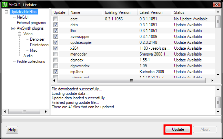Click file list scroll down arrow
This screenshot has height=139, width=223.
pyautogui.click(x=218, y=75)
